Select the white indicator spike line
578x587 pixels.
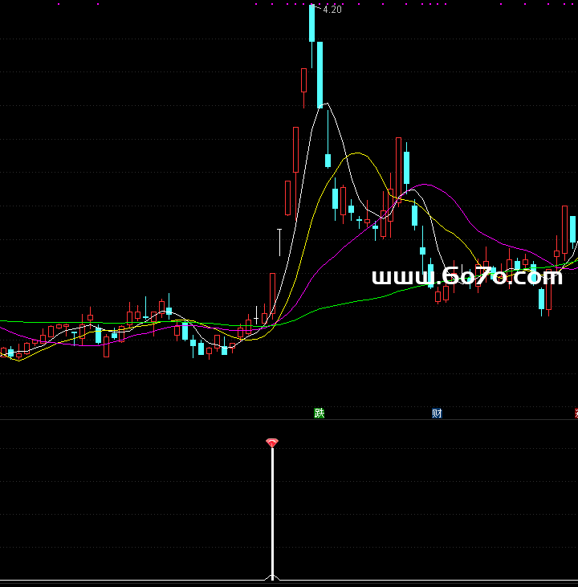pyautogui.click(x=272, y=514)
